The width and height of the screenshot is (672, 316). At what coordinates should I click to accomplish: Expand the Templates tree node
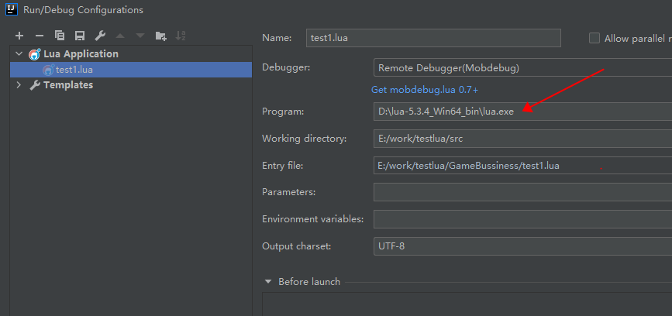click(x=19, y=85)
